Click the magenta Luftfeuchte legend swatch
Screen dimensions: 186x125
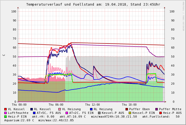[x=5, y=113]
